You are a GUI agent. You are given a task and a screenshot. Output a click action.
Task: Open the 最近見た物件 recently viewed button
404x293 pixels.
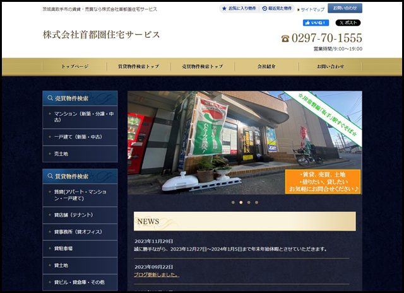click(276, 8)
